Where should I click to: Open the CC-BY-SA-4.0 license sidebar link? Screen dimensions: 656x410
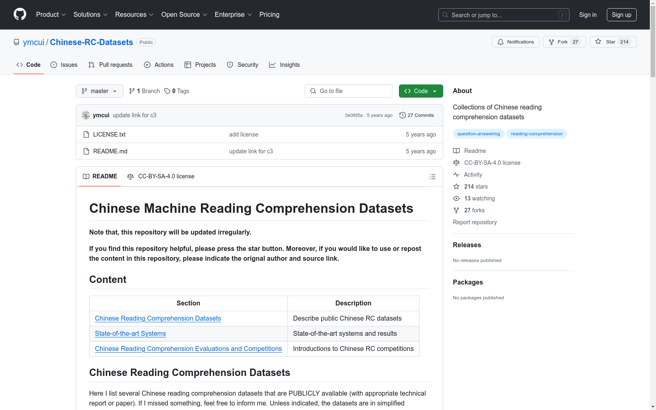(487, 163)
